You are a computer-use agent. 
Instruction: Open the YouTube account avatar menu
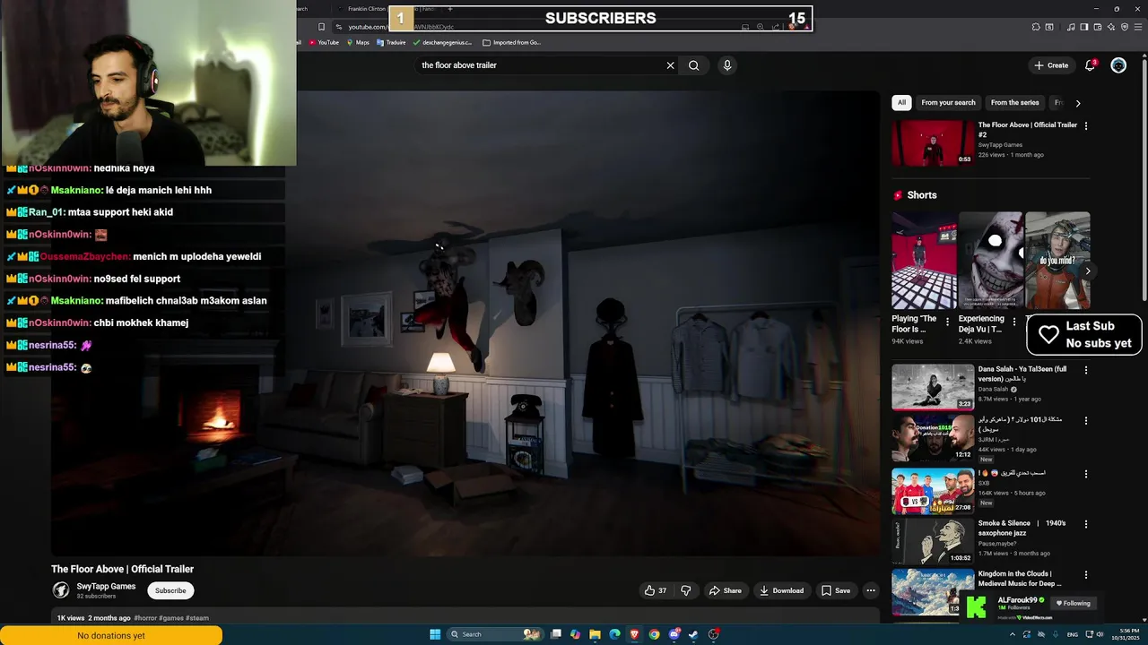pyautogui.click(x=1118, y=65)
